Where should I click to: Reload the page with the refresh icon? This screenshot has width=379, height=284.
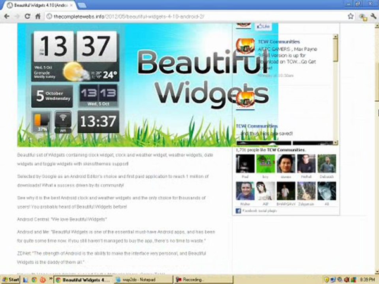pos(27,16)
